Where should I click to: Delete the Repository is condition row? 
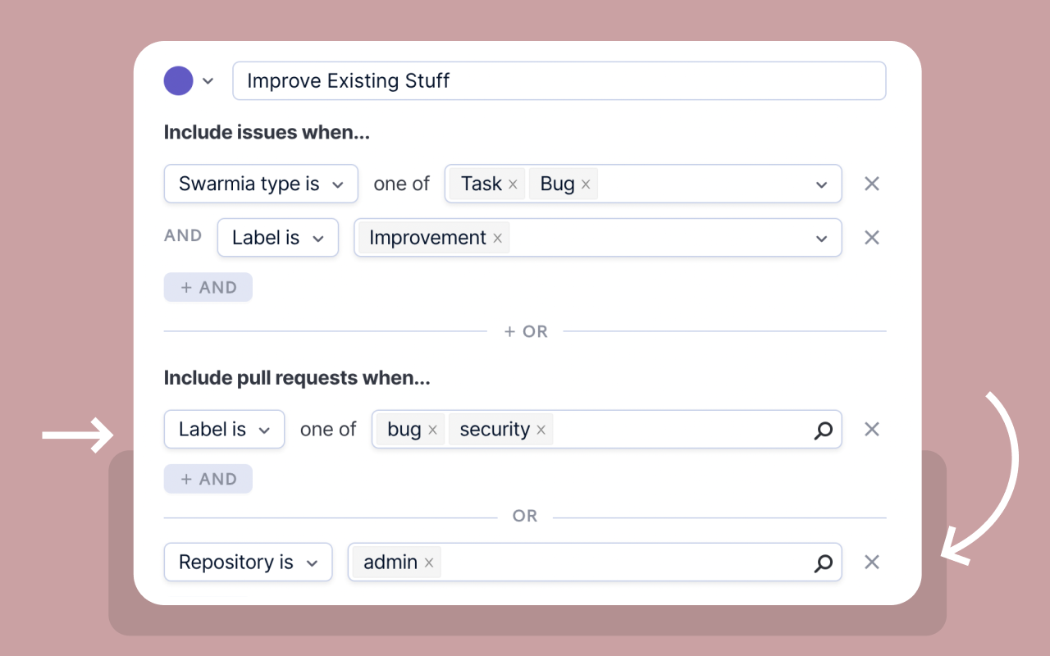872,562
